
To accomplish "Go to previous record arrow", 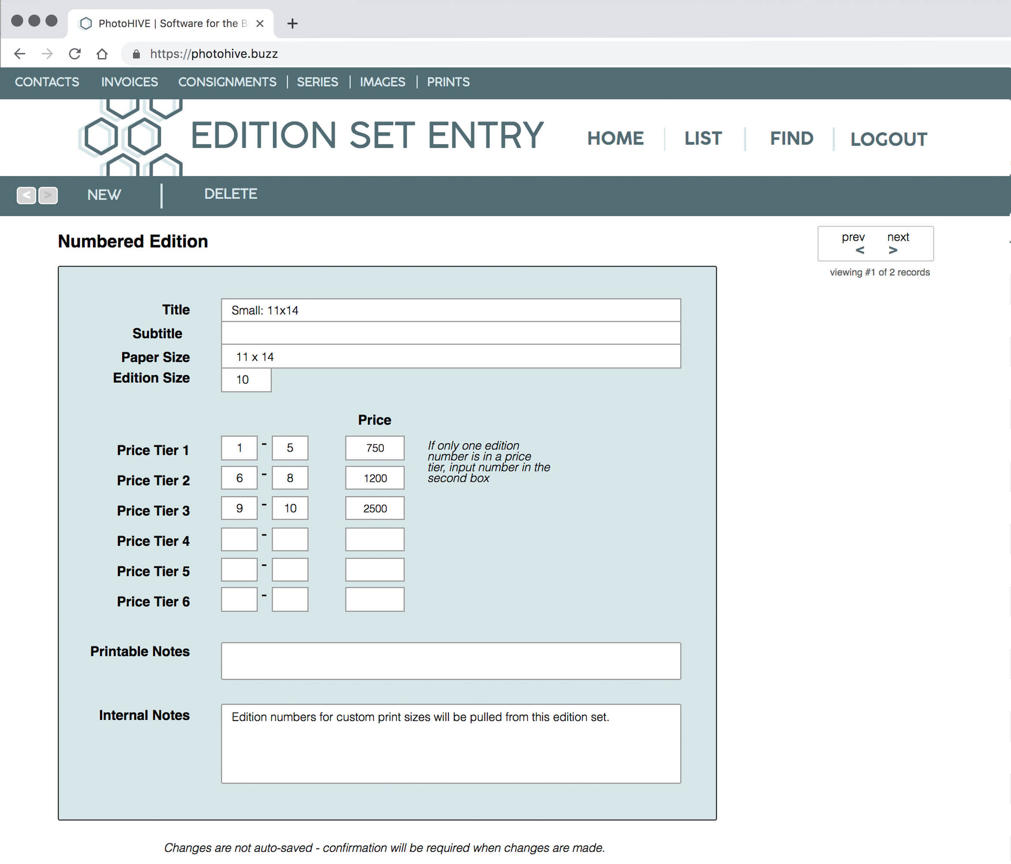I will point(859,250).
